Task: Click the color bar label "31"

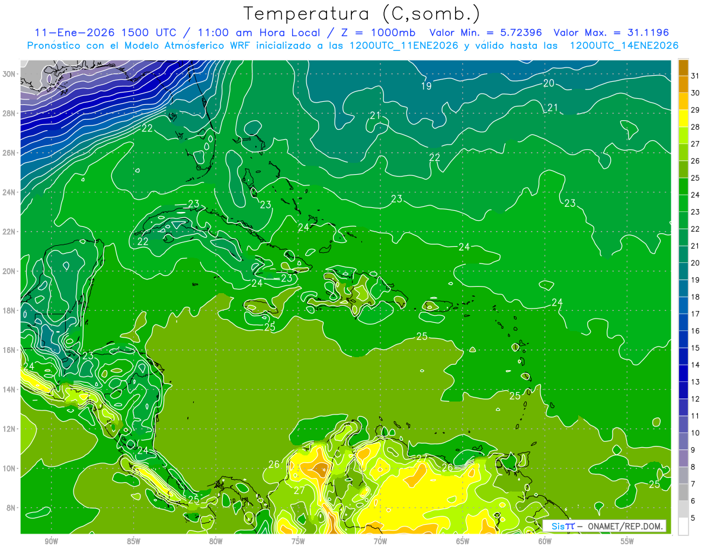Action: [x=696, y=75]
